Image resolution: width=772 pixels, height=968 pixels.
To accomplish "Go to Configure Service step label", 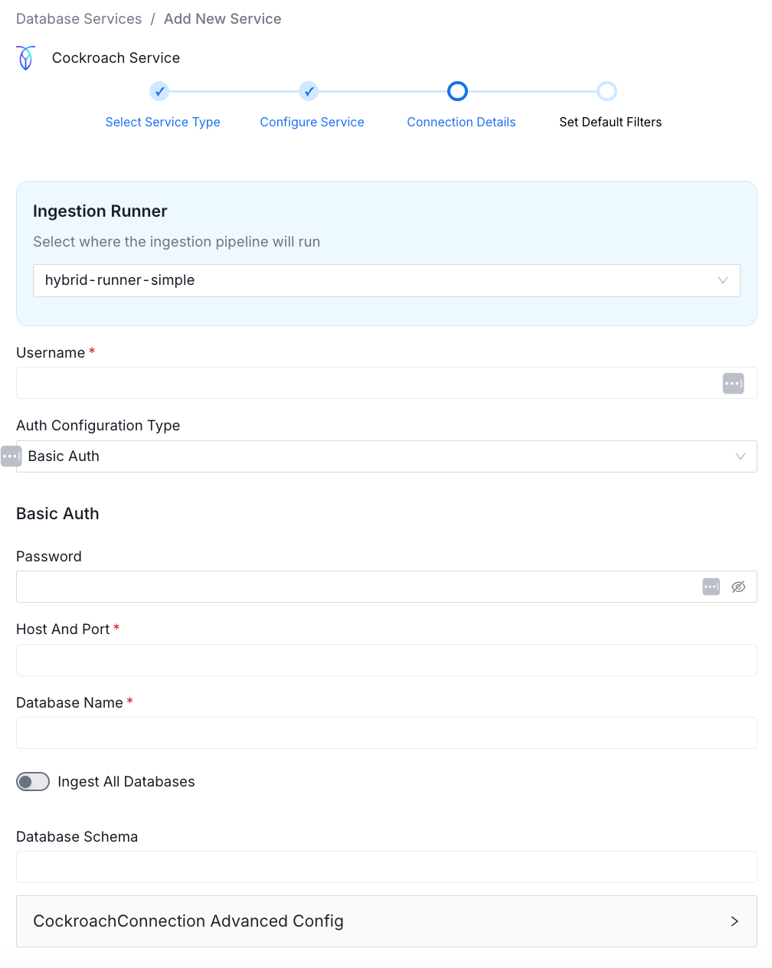I will pyautogui.click(x=312, y=122).
